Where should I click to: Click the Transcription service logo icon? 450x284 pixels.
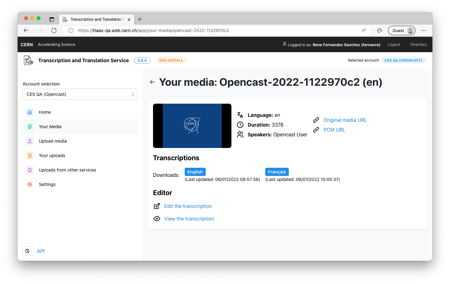click(29, 60)
